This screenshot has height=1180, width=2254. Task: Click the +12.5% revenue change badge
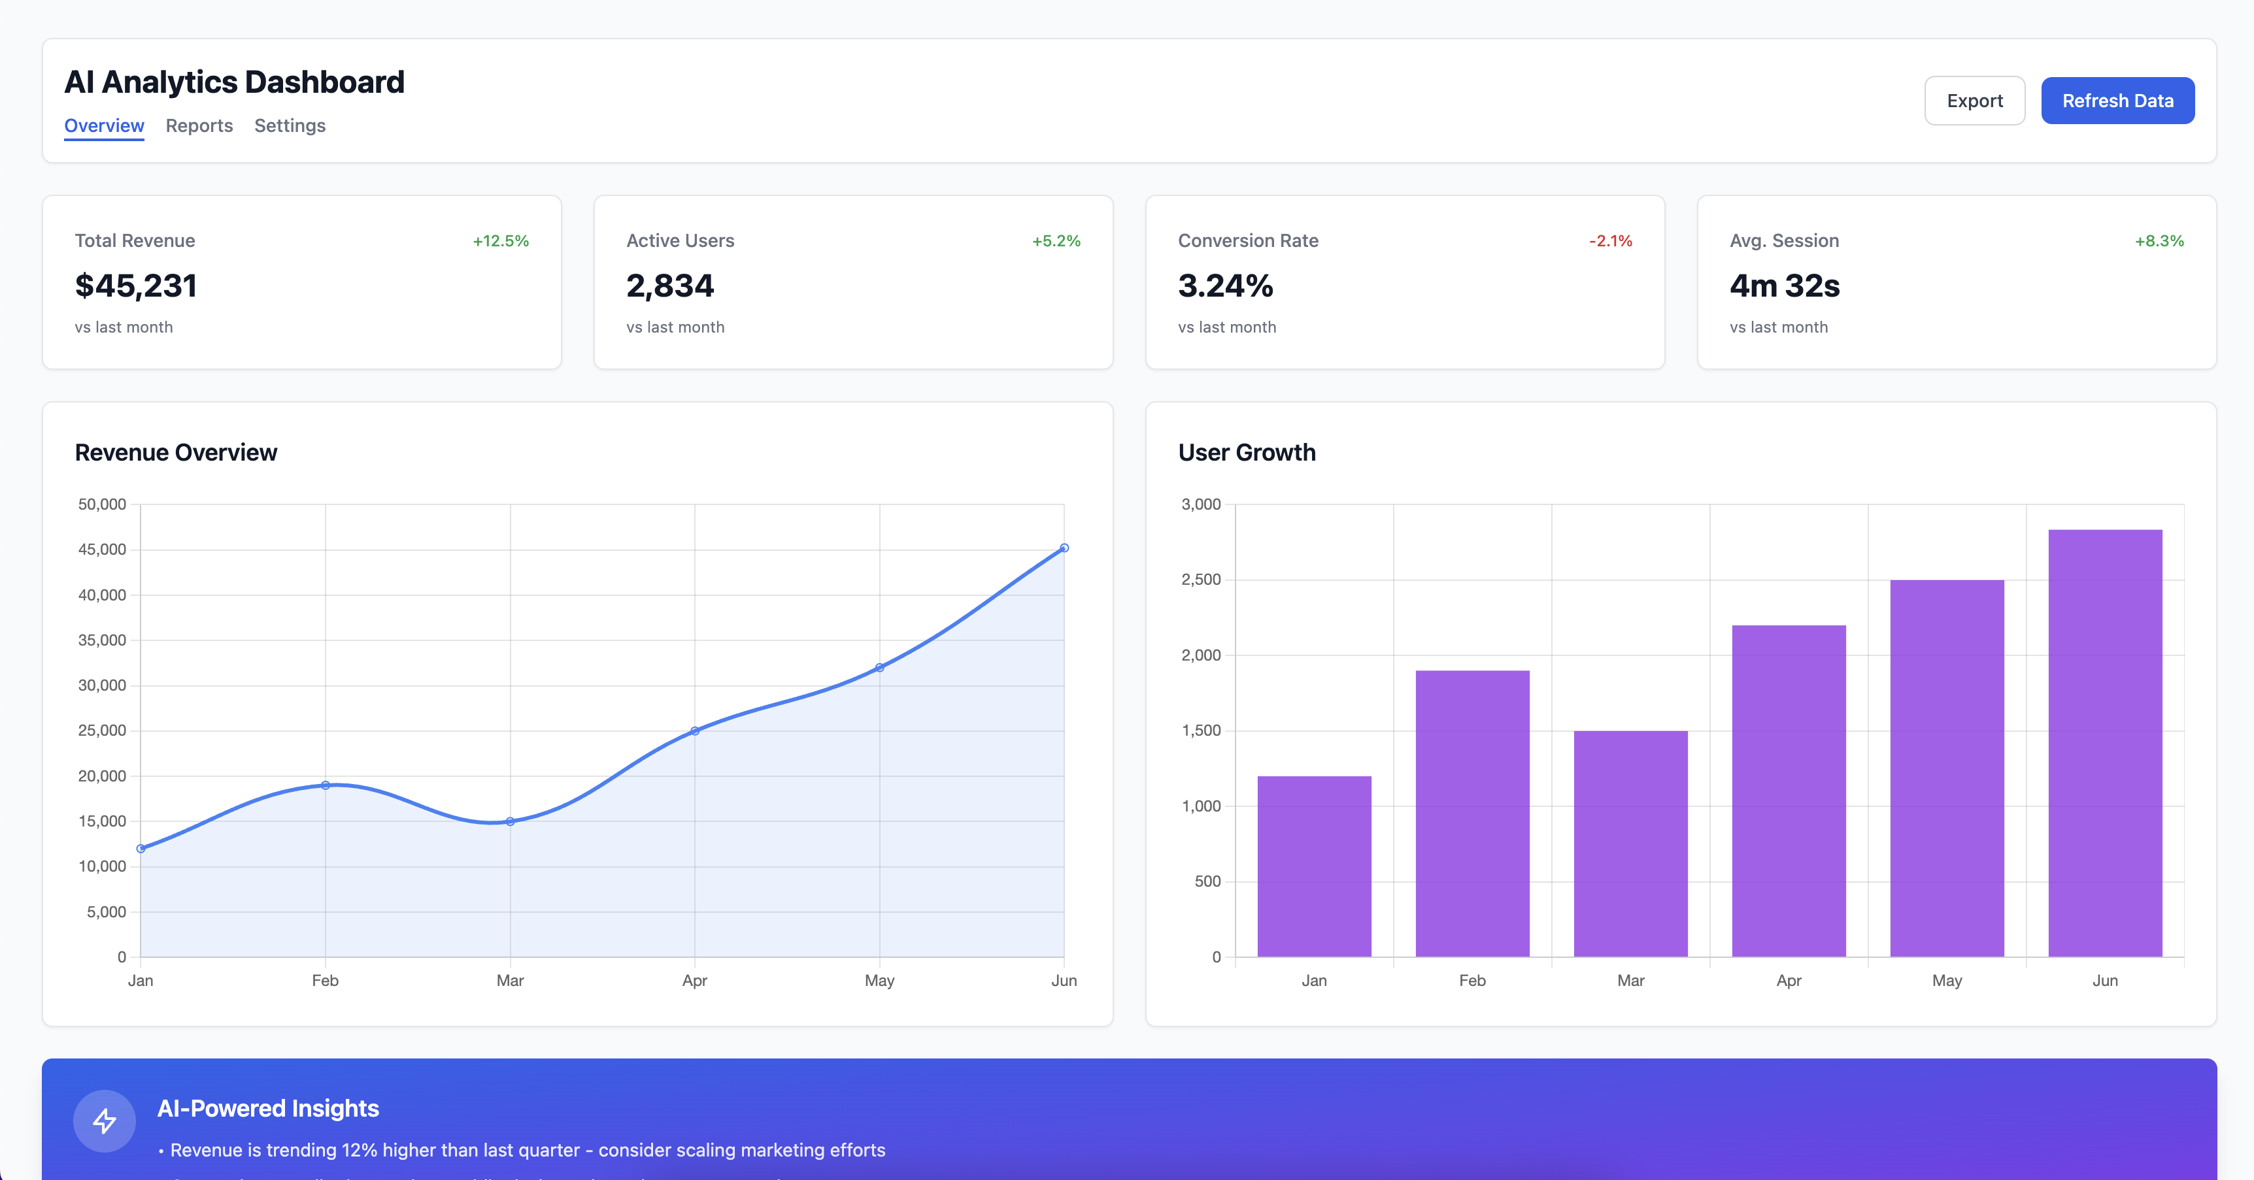[499, 240]
